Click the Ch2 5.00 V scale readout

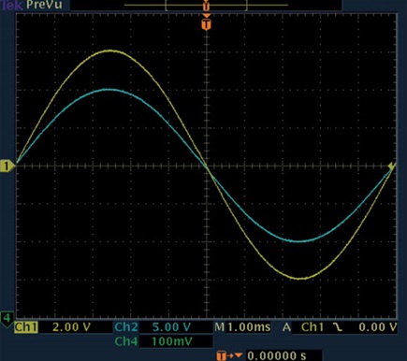coord(171,327)
